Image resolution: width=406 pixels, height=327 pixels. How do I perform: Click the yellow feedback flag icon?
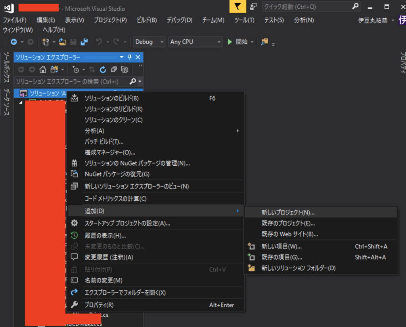[237, 6]
